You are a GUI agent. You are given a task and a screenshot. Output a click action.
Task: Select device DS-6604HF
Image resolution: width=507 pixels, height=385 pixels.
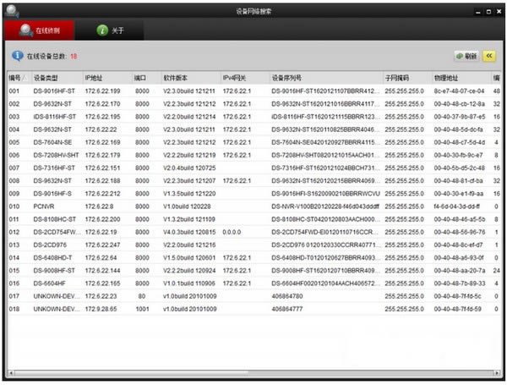pyautogui.click(x=50, y=283)
